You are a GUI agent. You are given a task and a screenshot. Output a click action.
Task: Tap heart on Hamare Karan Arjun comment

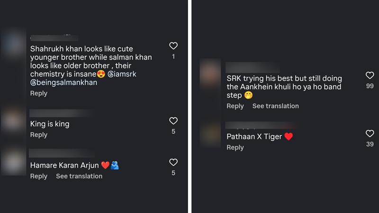173,162
